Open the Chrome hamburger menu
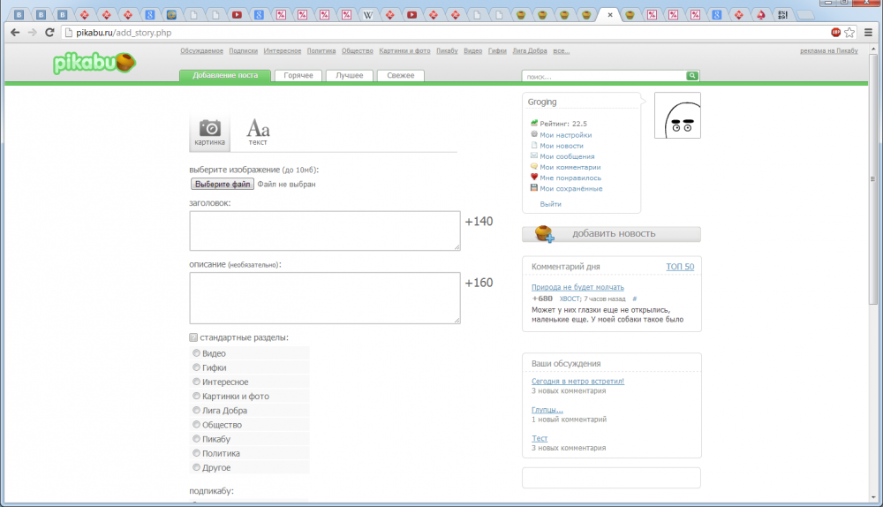 [x=868, y=32]
